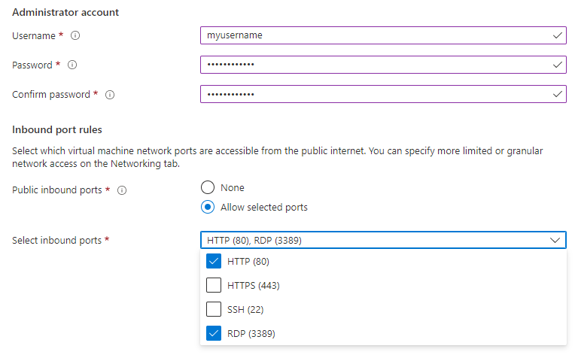Screen dimensions: 575x355
Task: Focus the Confirm password input field
Action: pos(369,95)
